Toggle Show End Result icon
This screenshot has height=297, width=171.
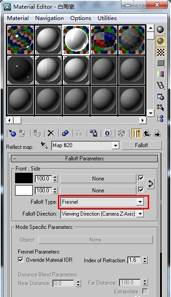136,133
